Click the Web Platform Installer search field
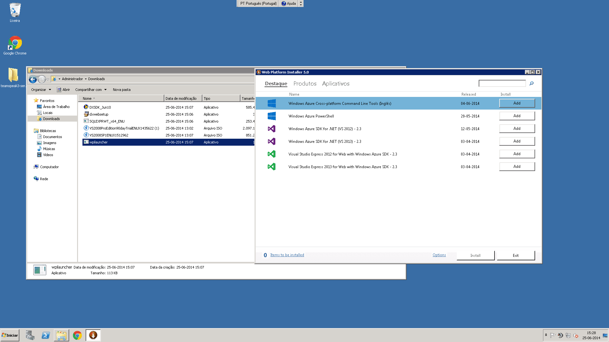This screenshot has height=342, width=609. click(502, 83)
